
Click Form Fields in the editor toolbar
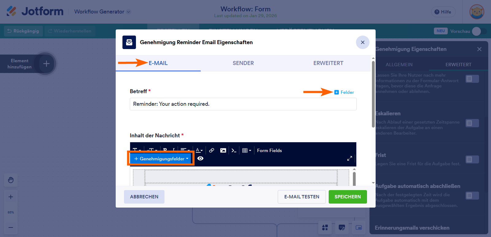click(x=269, y=150)
